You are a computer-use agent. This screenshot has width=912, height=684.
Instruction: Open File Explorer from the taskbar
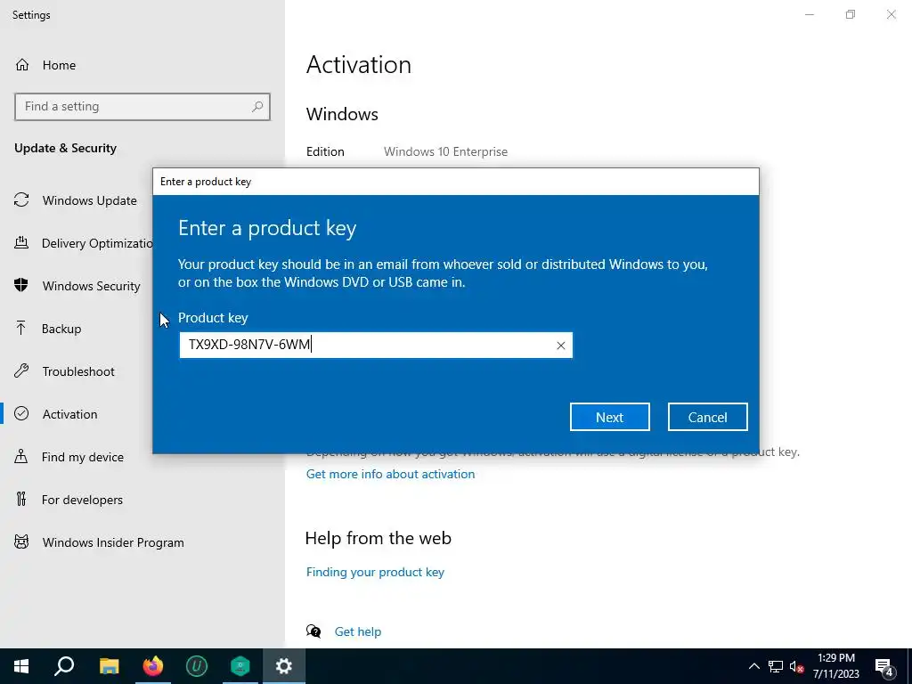pos(109,666)
